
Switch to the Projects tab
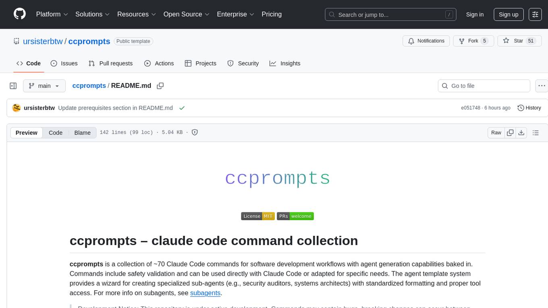(x=200, y=63)
